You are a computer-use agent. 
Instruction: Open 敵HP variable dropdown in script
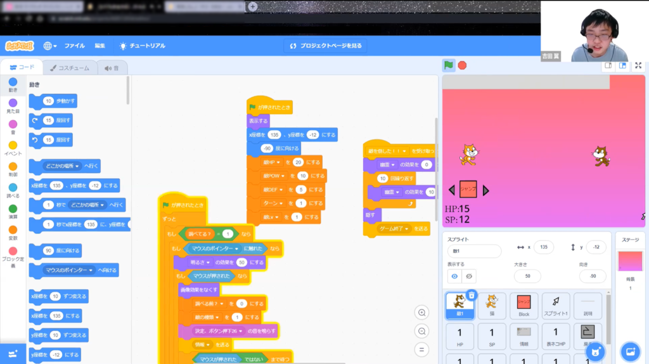pos(271,162)
